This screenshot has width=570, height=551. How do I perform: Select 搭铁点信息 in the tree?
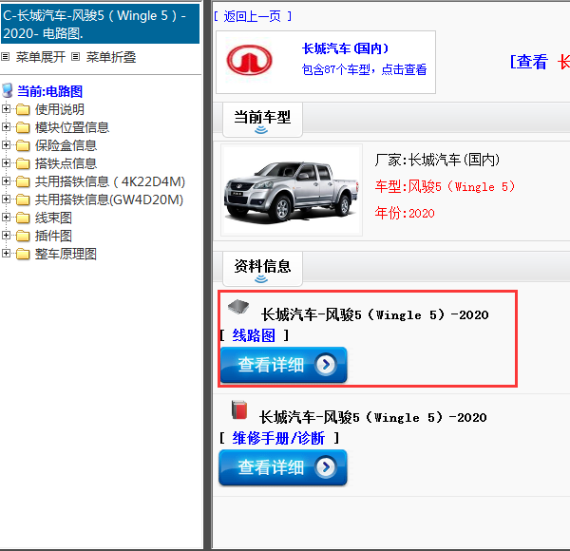point(66,163)
